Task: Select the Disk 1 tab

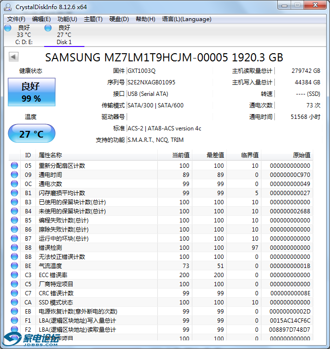Action: pos(64,35)
